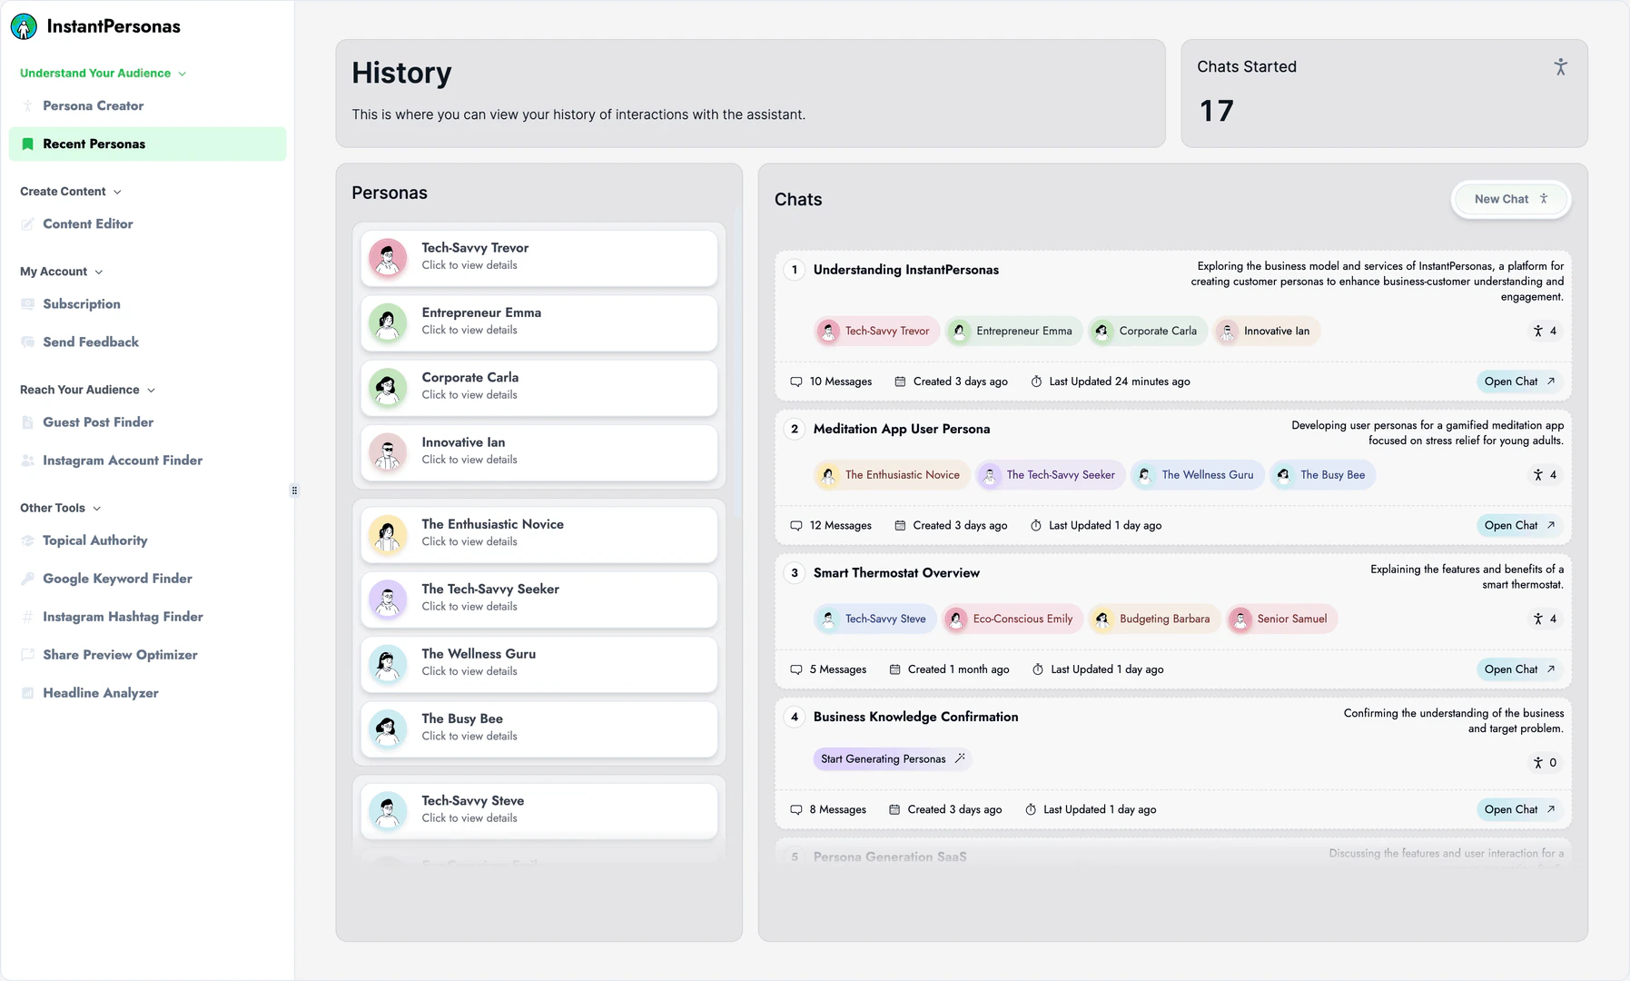Click the Content Editor pencil icon
This screenshot has height=981, width=1630.
tap(28, 223)
